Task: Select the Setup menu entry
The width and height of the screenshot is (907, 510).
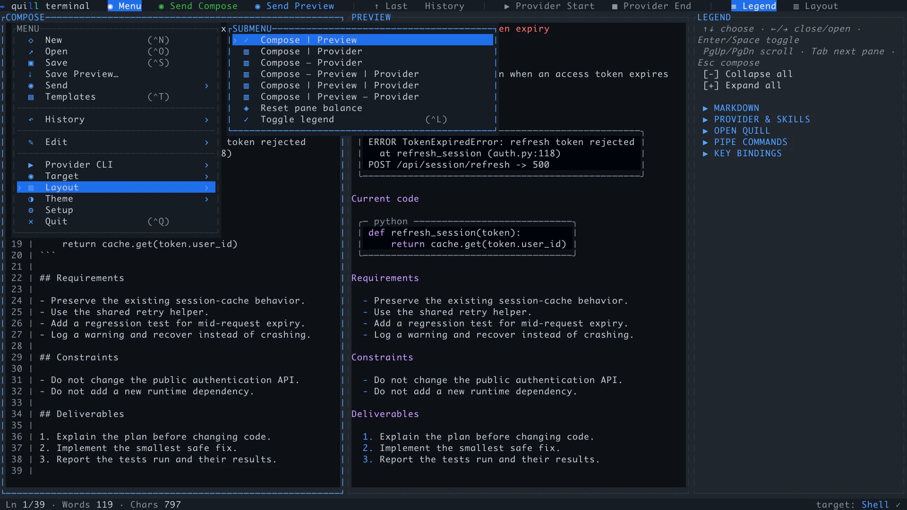Action: (116, 210)
